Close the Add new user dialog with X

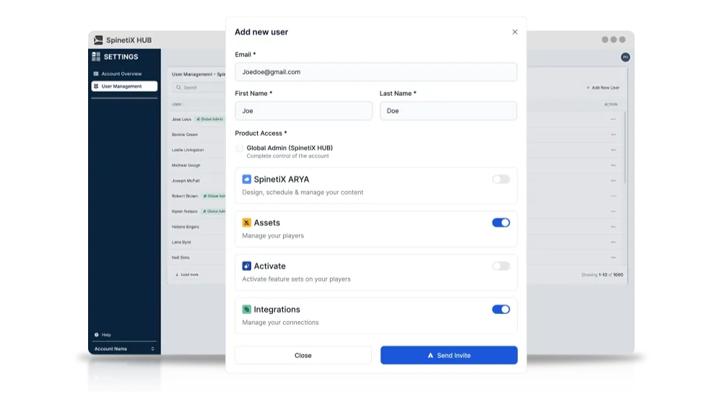(x=515, y=32)
